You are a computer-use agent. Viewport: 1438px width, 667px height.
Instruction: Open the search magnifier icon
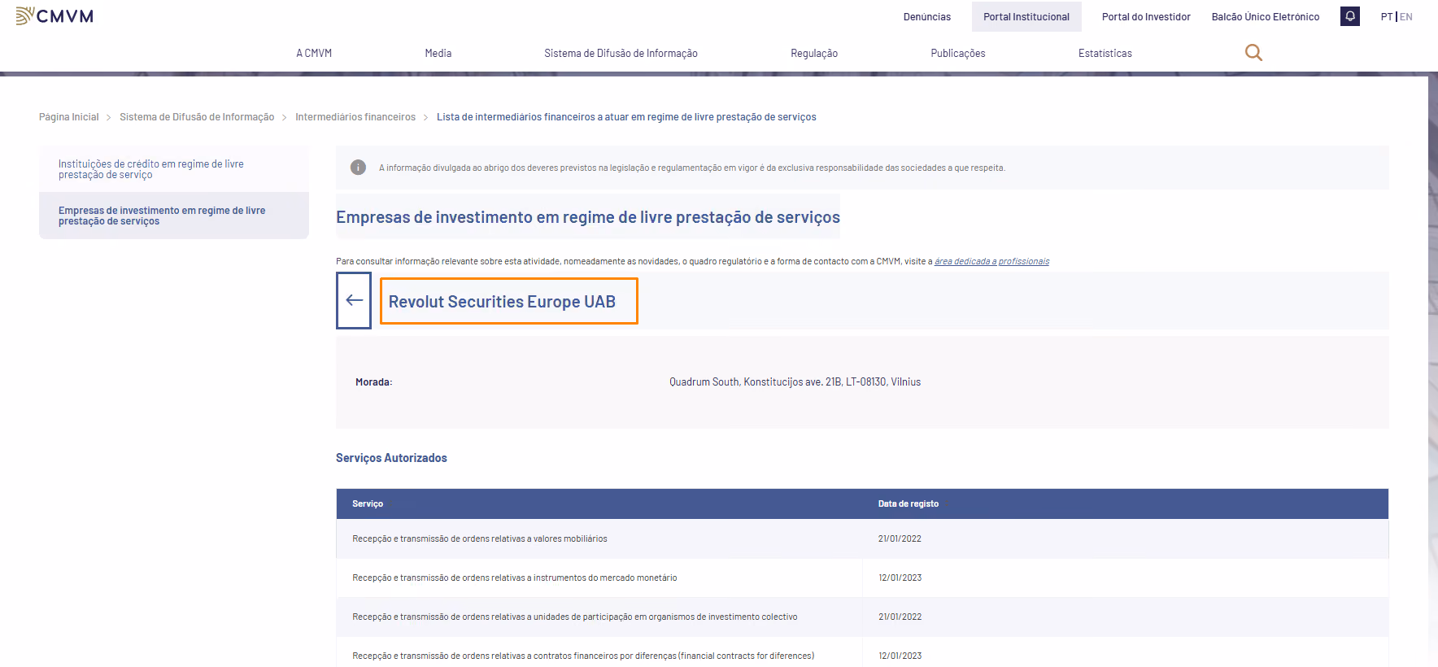1253,53
